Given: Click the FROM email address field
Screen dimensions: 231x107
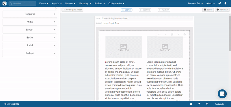Looking at the screenshot, I should pos(144,18).
